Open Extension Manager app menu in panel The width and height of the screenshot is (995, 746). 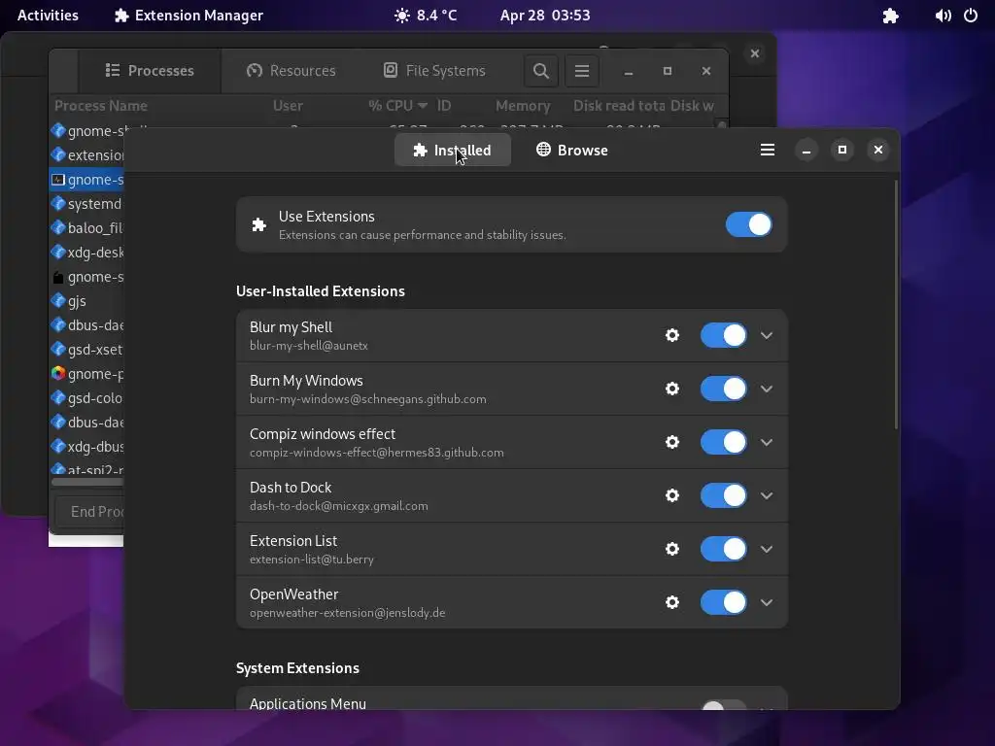coord(189,16)
